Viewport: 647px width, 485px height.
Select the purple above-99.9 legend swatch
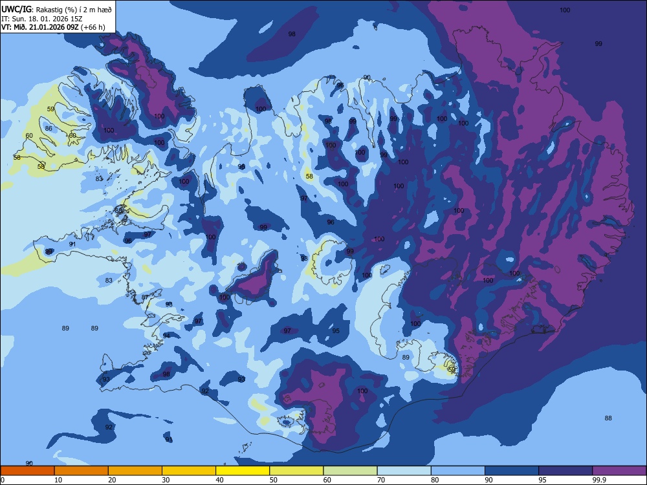619,471
